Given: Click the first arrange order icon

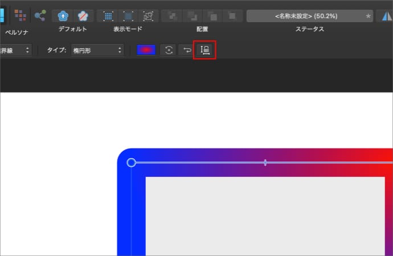Looking at the screenshot, I should [x=174, y=15].
